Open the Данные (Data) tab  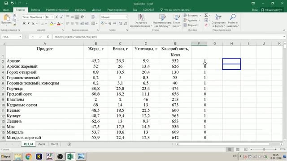coord(97,10)
